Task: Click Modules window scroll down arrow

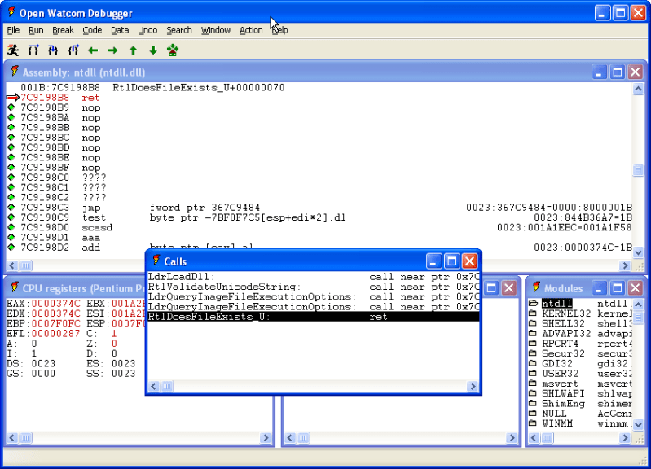Action: pos(638,424)
